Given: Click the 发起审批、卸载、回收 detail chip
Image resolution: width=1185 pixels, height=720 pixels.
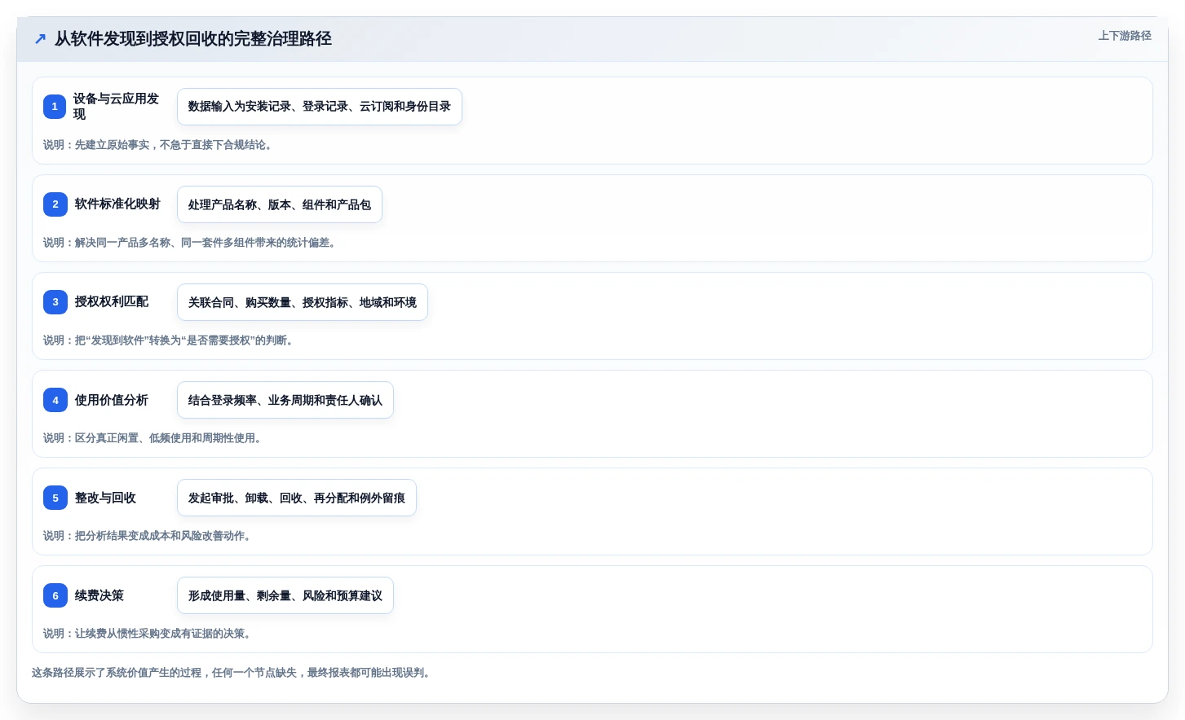Looking at the screenshot, I should (x=297, y=498).
